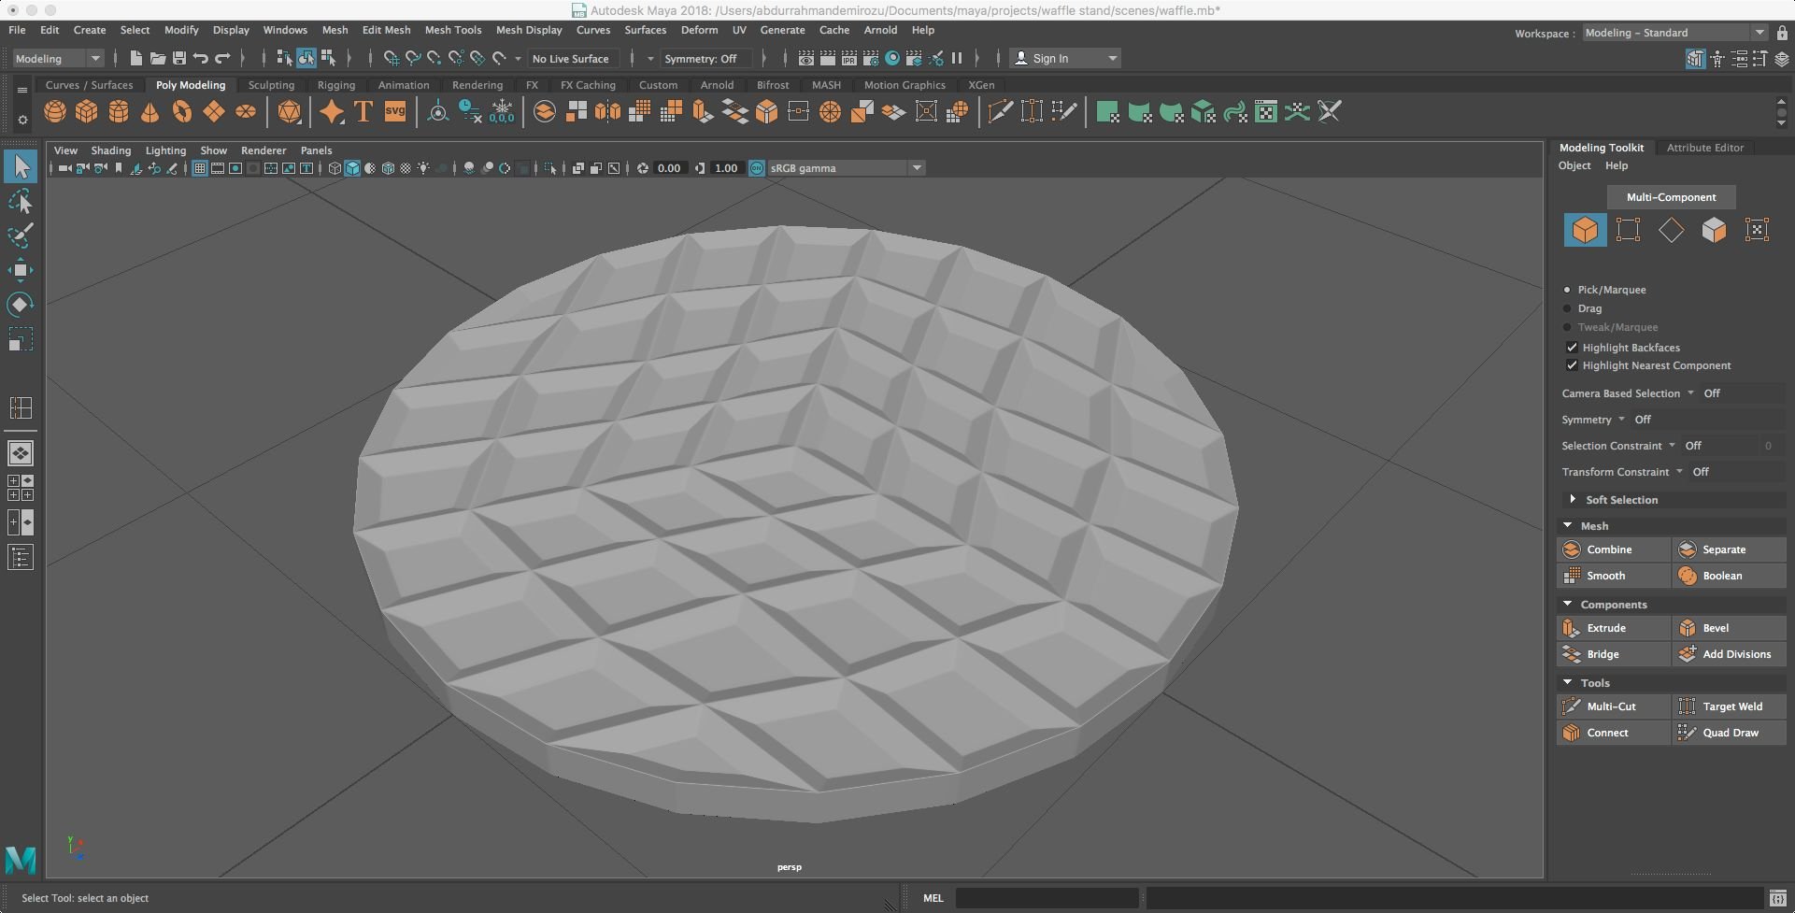Choose UV selection mode icon in Toolkit

(1757, 230)
